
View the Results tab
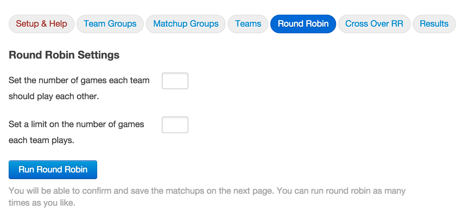434,24
